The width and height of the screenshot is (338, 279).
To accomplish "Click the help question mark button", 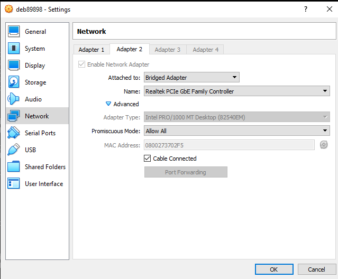I will (x=306, y=9).
